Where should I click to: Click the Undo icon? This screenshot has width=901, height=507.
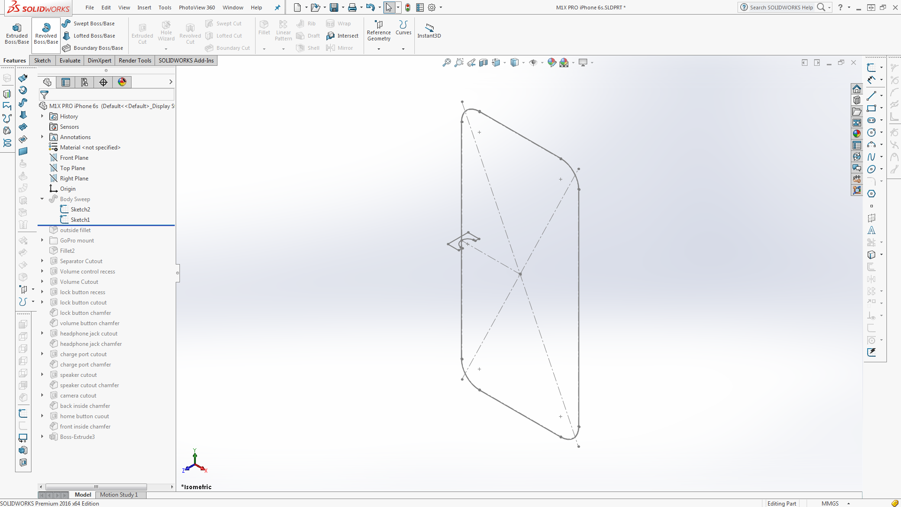[x=371, y=8]
